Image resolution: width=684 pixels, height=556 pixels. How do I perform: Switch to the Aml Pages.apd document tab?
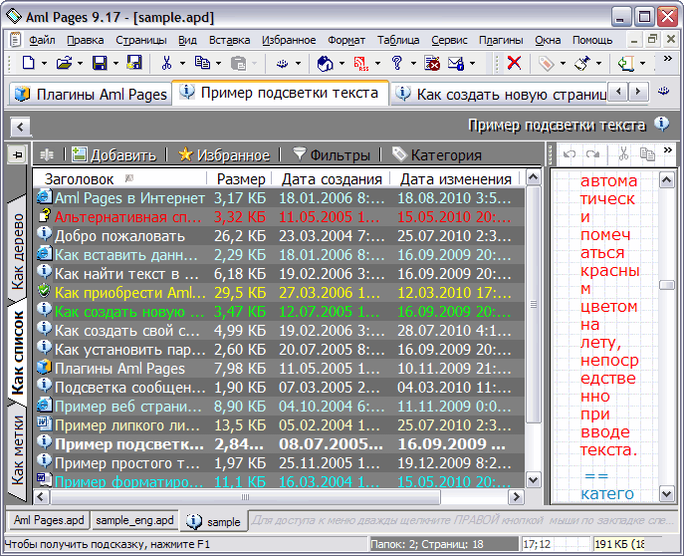49,520
